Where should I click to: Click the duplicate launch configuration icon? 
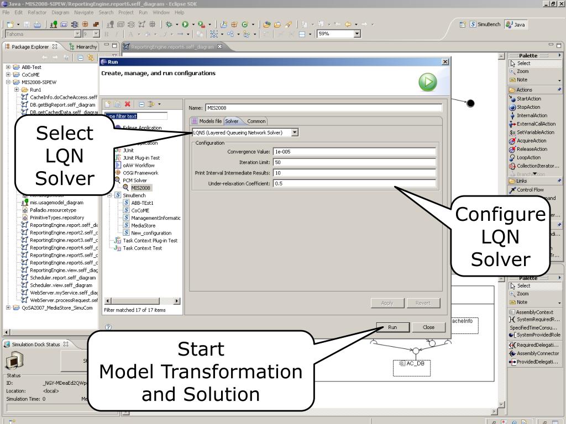pyautogui.click(x=117, y=104)
